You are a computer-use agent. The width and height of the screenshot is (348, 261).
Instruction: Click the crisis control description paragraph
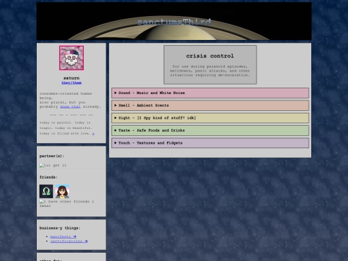point(210,71)
